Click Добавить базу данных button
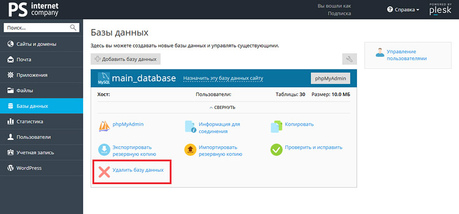The height and width of the screenshot is (214, 459). [126, 59]
